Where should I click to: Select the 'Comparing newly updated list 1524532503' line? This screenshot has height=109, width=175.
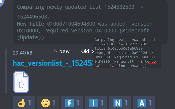80,7
